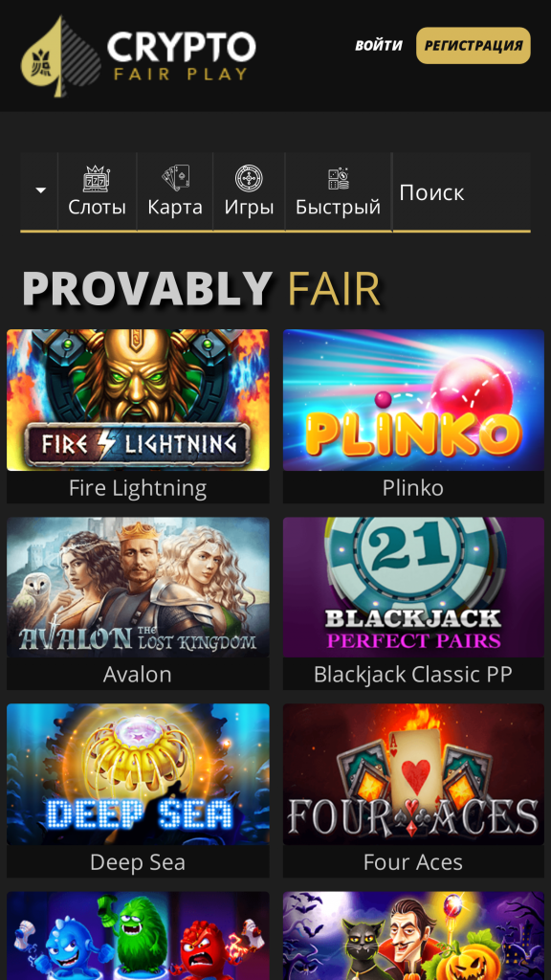
Task: Open the Fire Lightning game thumbnail
Action: [x=138, y=400]
